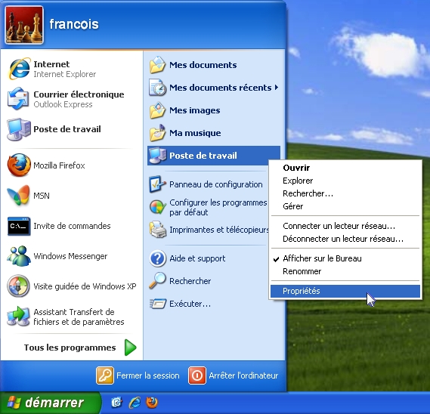This screenshot has width=430, height=414.
Task: Choose Ouvrir in the context menu
Action: [345, 168]
